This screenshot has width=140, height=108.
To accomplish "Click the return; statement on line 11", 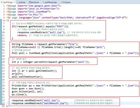I will (x=22, y=35).
